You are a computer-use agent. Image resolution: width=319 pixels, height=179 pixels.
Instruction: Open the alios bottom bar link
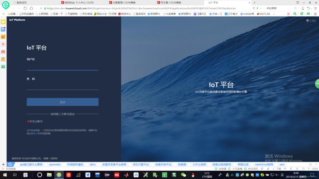coord(93,164)
